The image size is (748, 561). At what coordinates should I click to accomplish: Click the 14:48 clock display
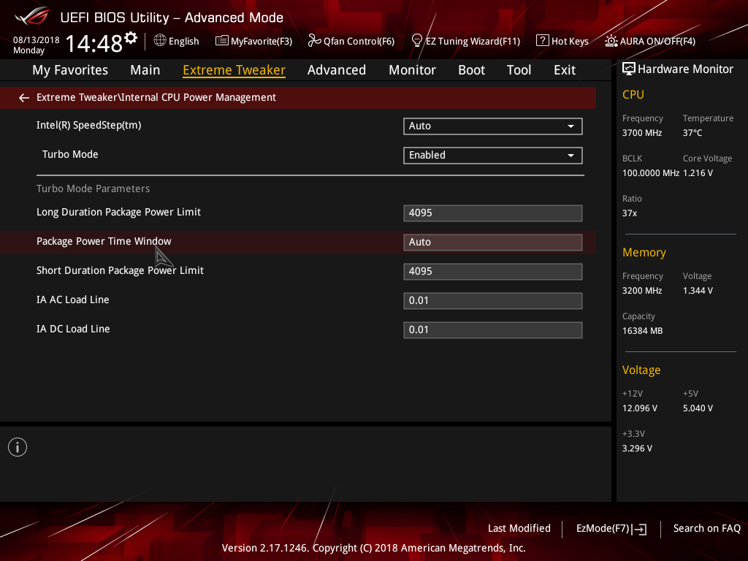pos(94,43)
